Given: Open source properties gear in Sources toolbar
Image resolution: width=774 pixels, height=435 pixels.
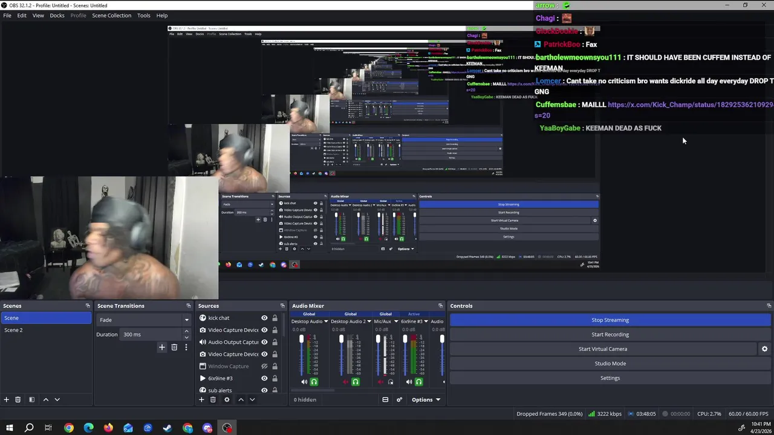Looking at the screenshot, I should [227, 399].
